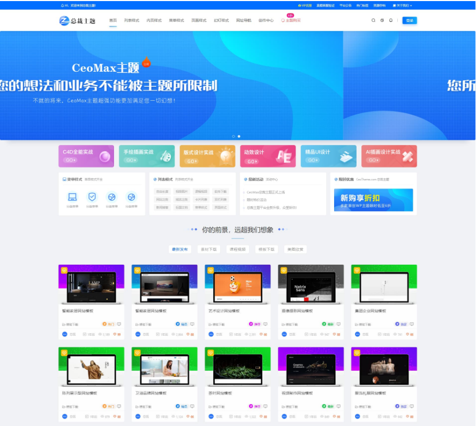Select the first carousel indicator dot
Viewport: 476px width, 426px height.
coord(233,136)
